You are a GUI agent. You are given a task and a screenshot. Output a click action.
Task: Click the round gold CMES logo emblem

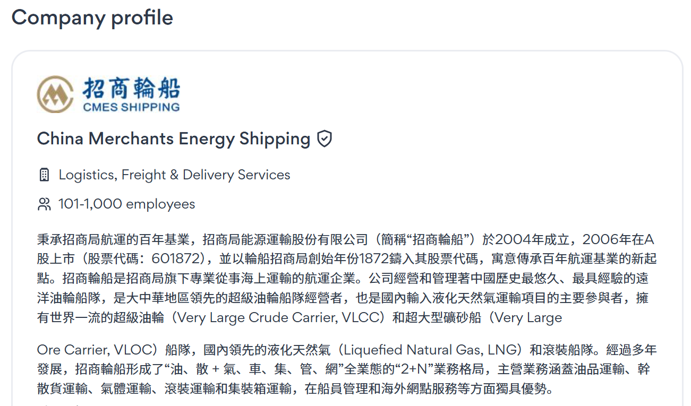pyautogui.click(x=55, y=94)
